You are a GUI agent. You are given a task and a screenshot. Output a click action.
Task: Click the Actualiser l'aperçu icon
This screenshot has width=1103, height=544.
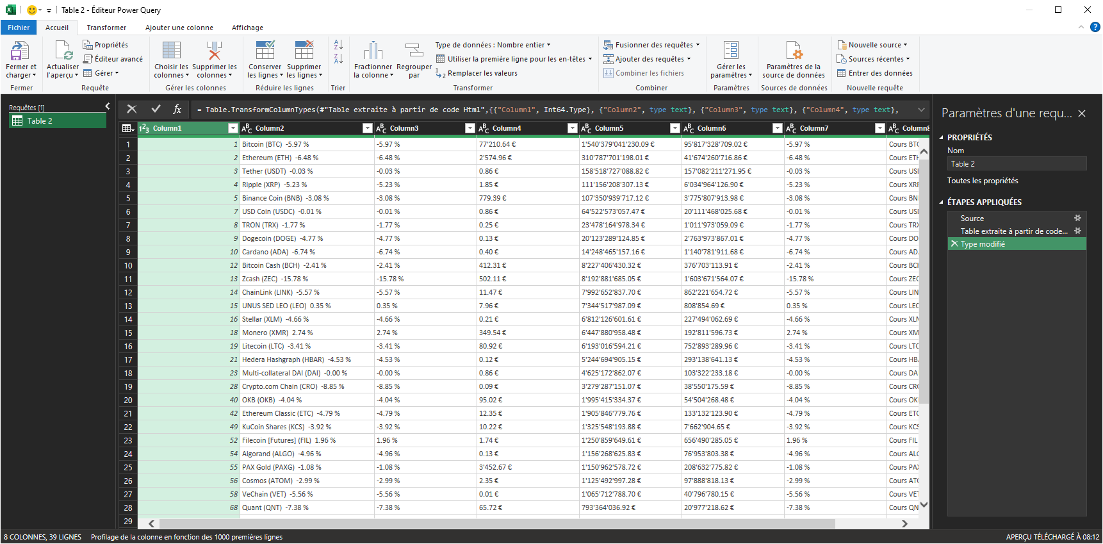(x=63, y=51)
